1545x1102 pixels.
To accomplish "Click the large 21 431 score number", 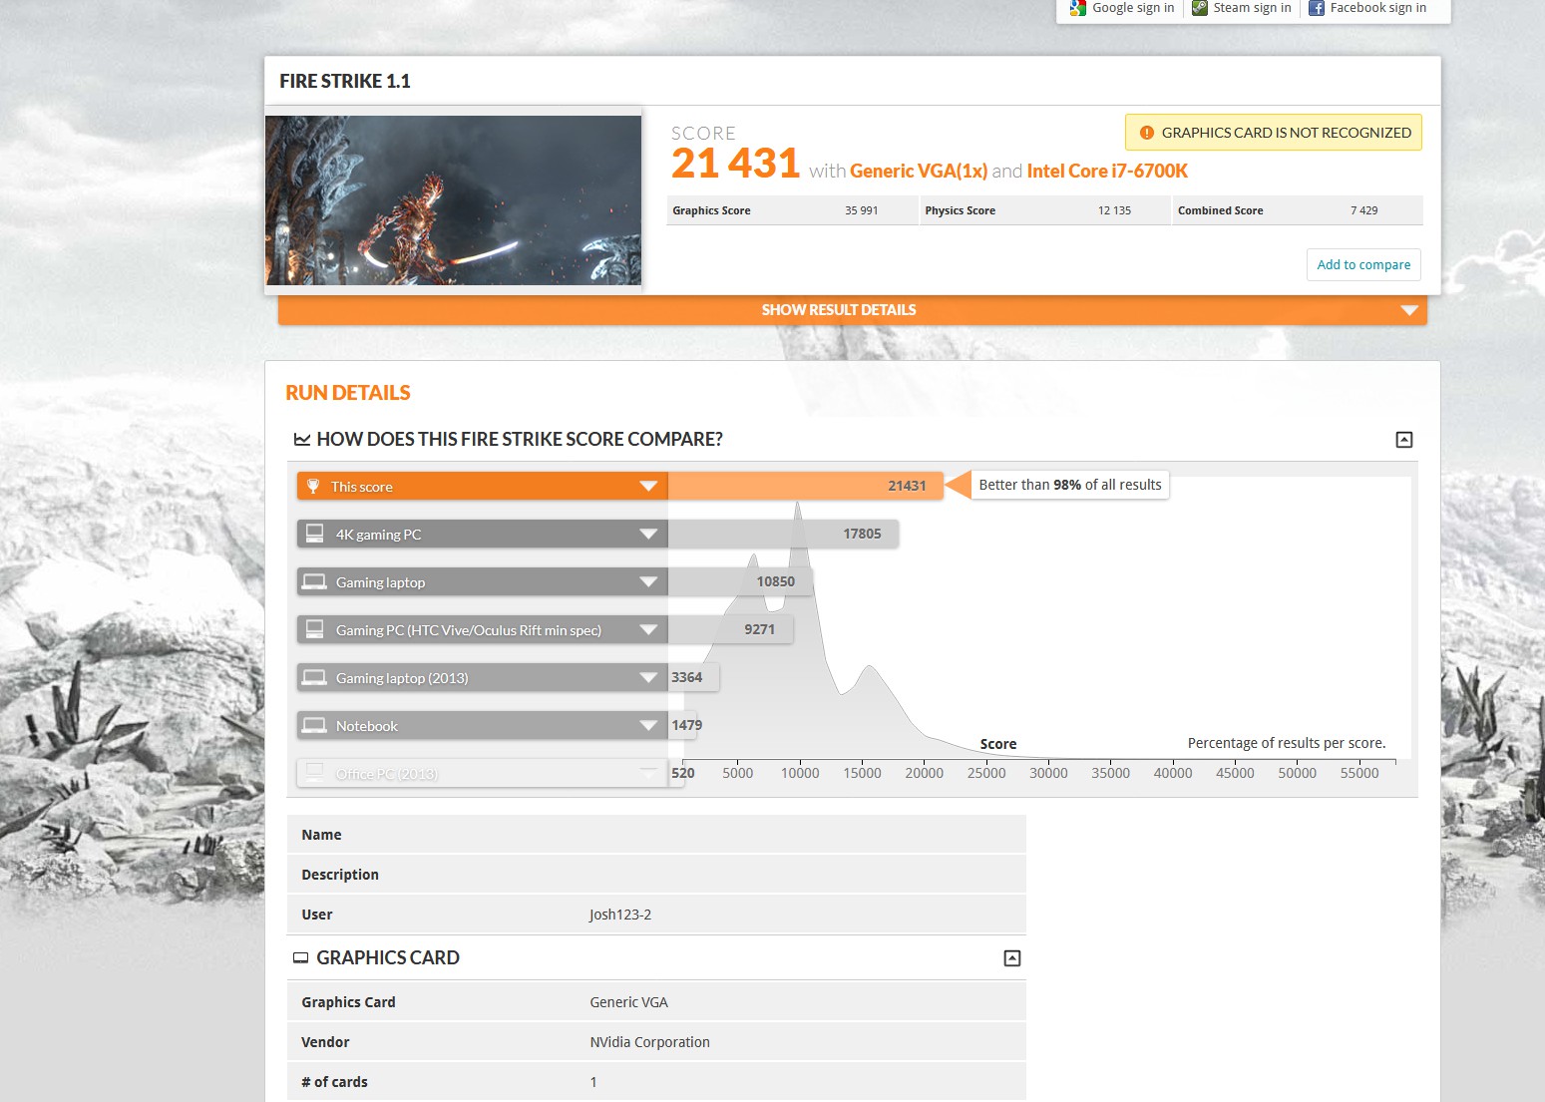I will point(736,164).
